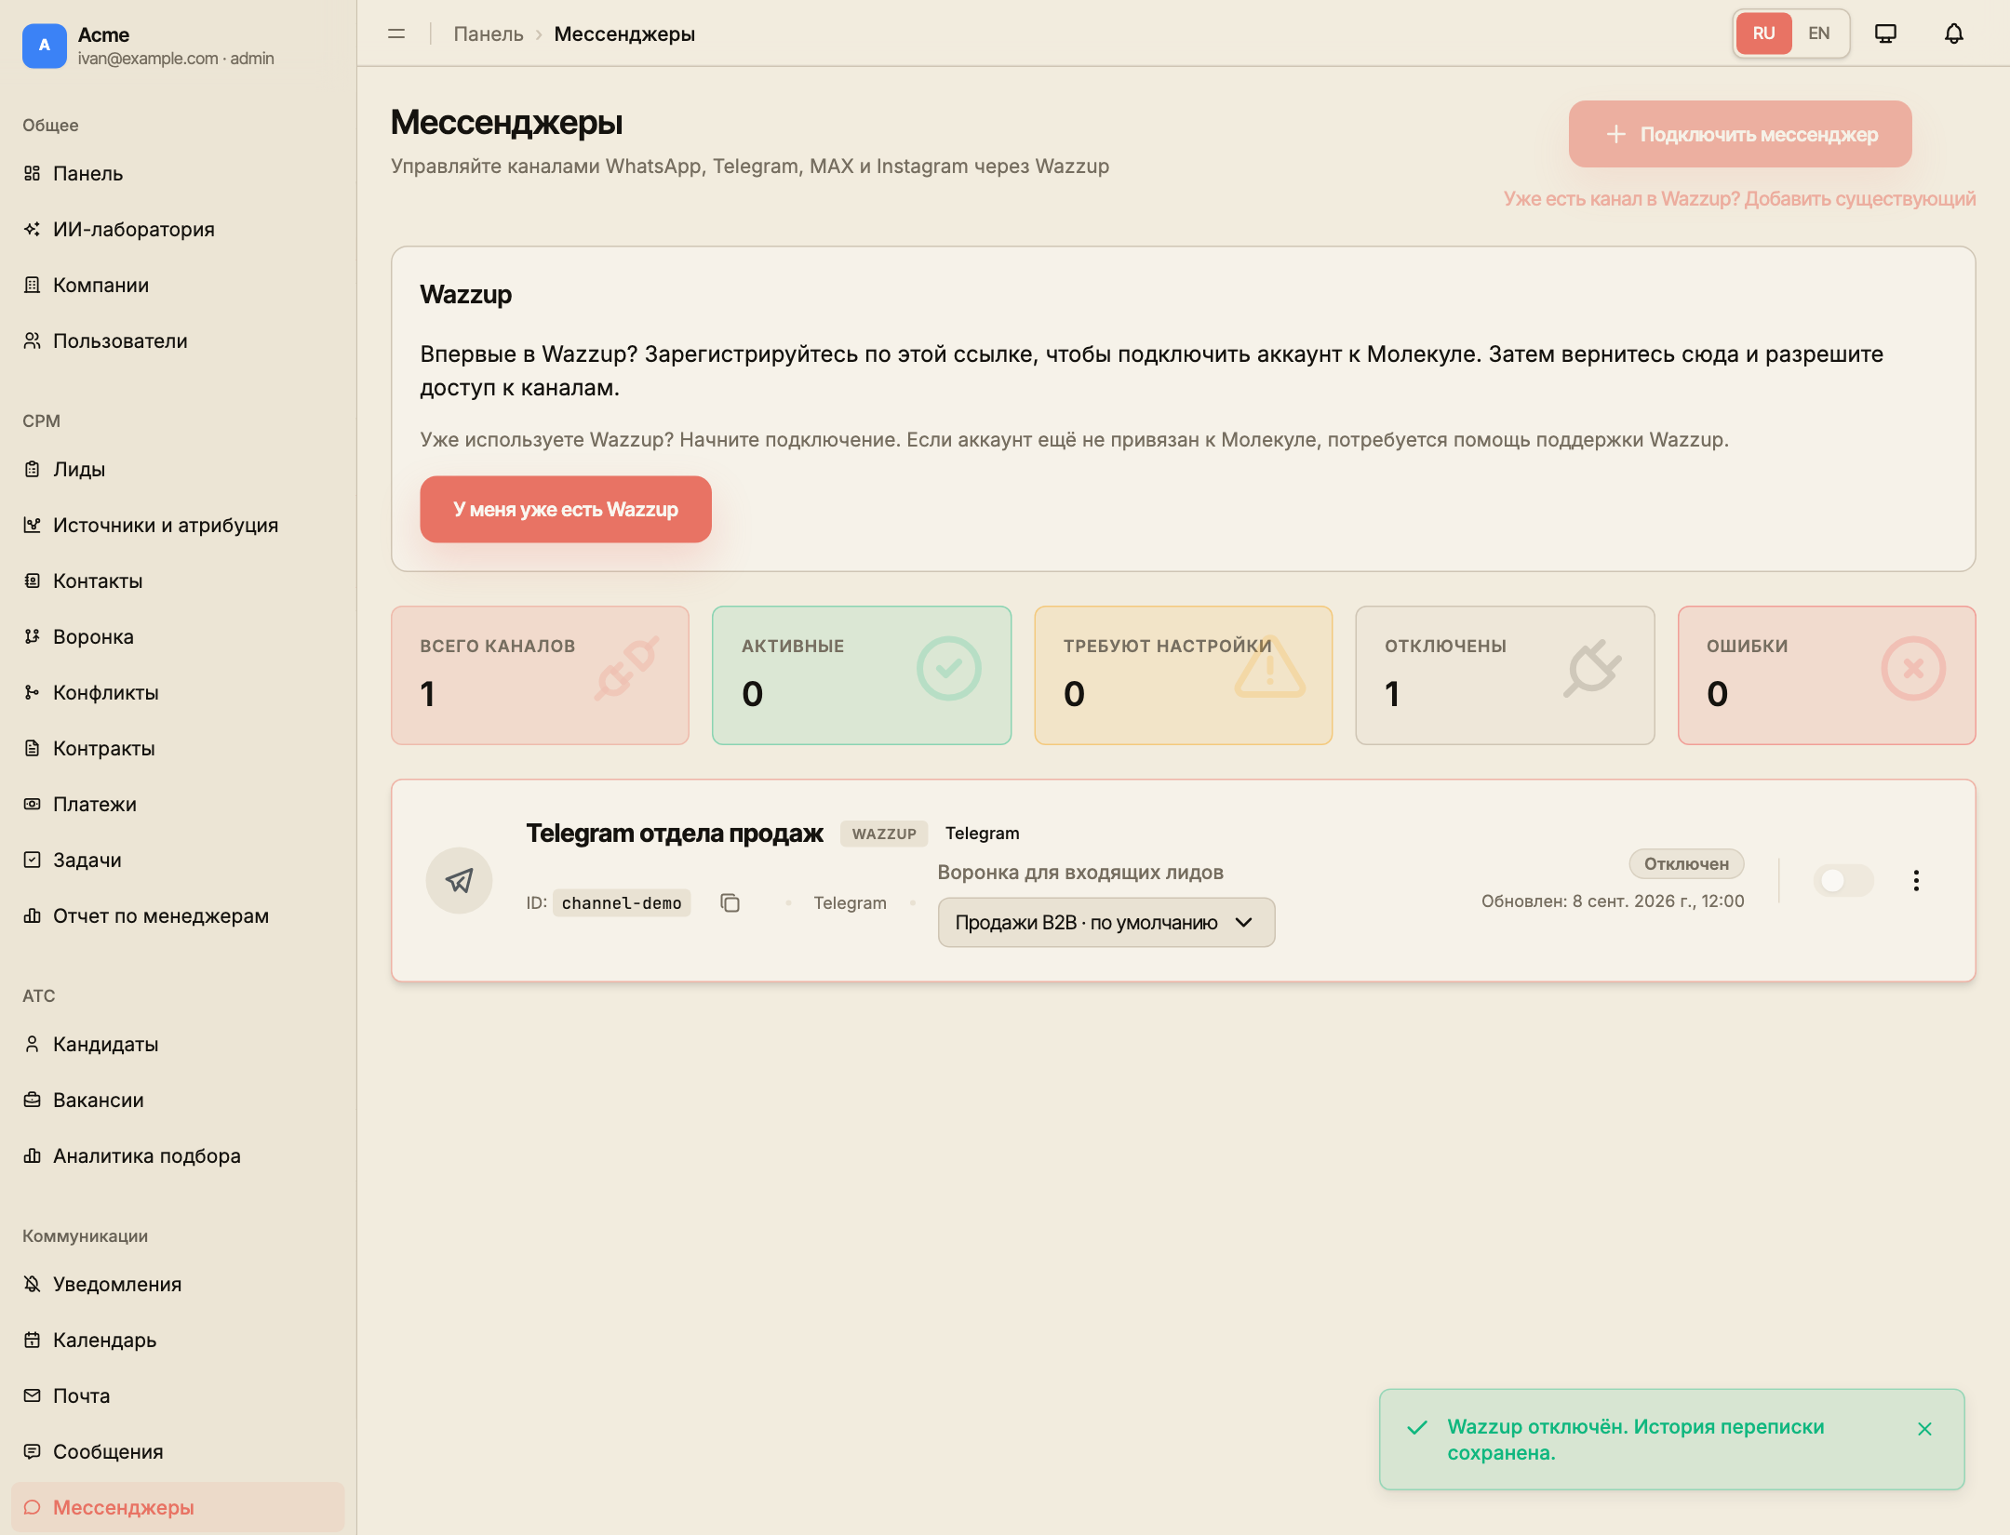Open Сообщения page
This screenshot has height=1535, width=2010.
(178, 1451)
